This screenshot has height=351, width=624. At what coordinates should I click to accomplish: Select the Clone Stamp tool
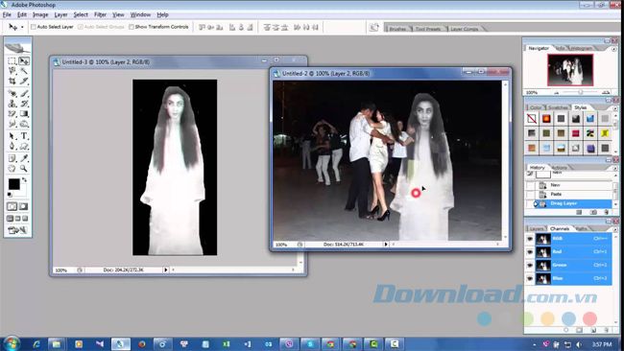point(12,104)
